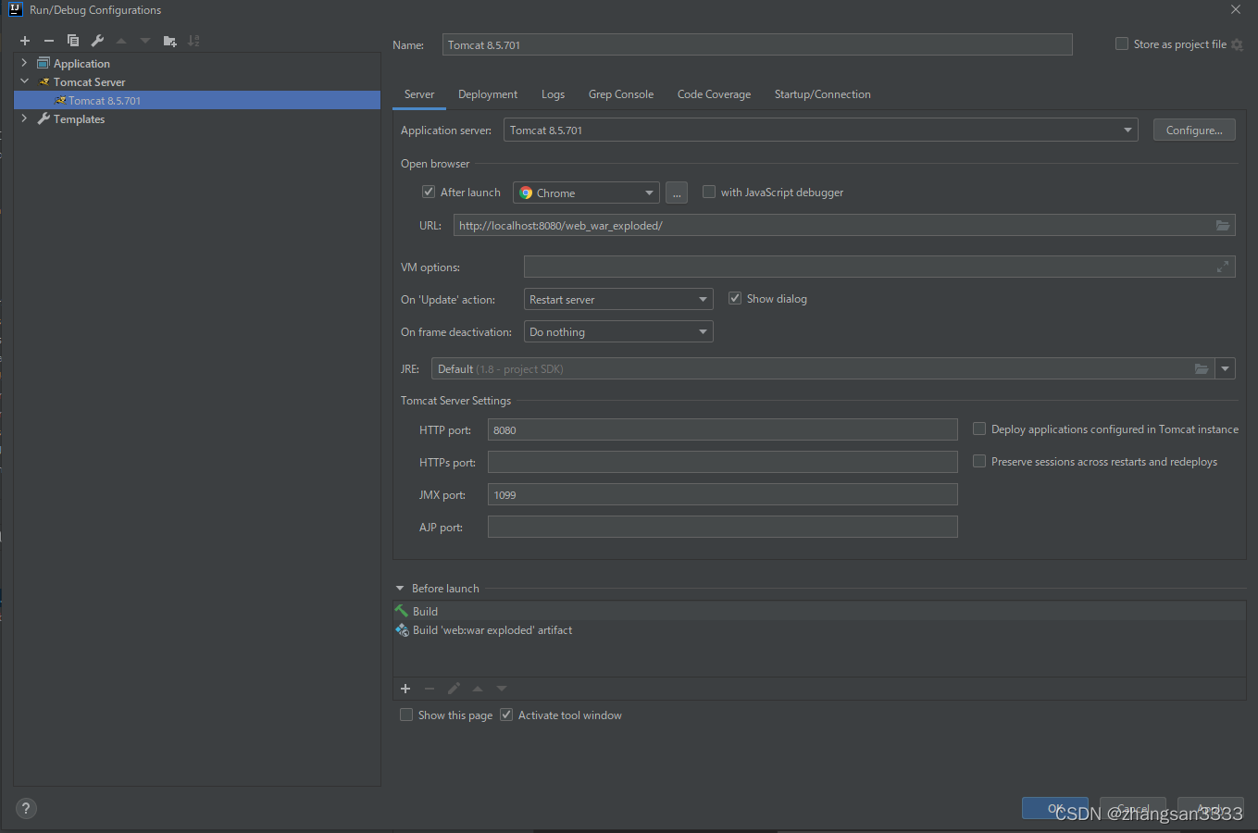1258x833 pixels.
Task: Move Before launch task up
Action: (478, 689)
